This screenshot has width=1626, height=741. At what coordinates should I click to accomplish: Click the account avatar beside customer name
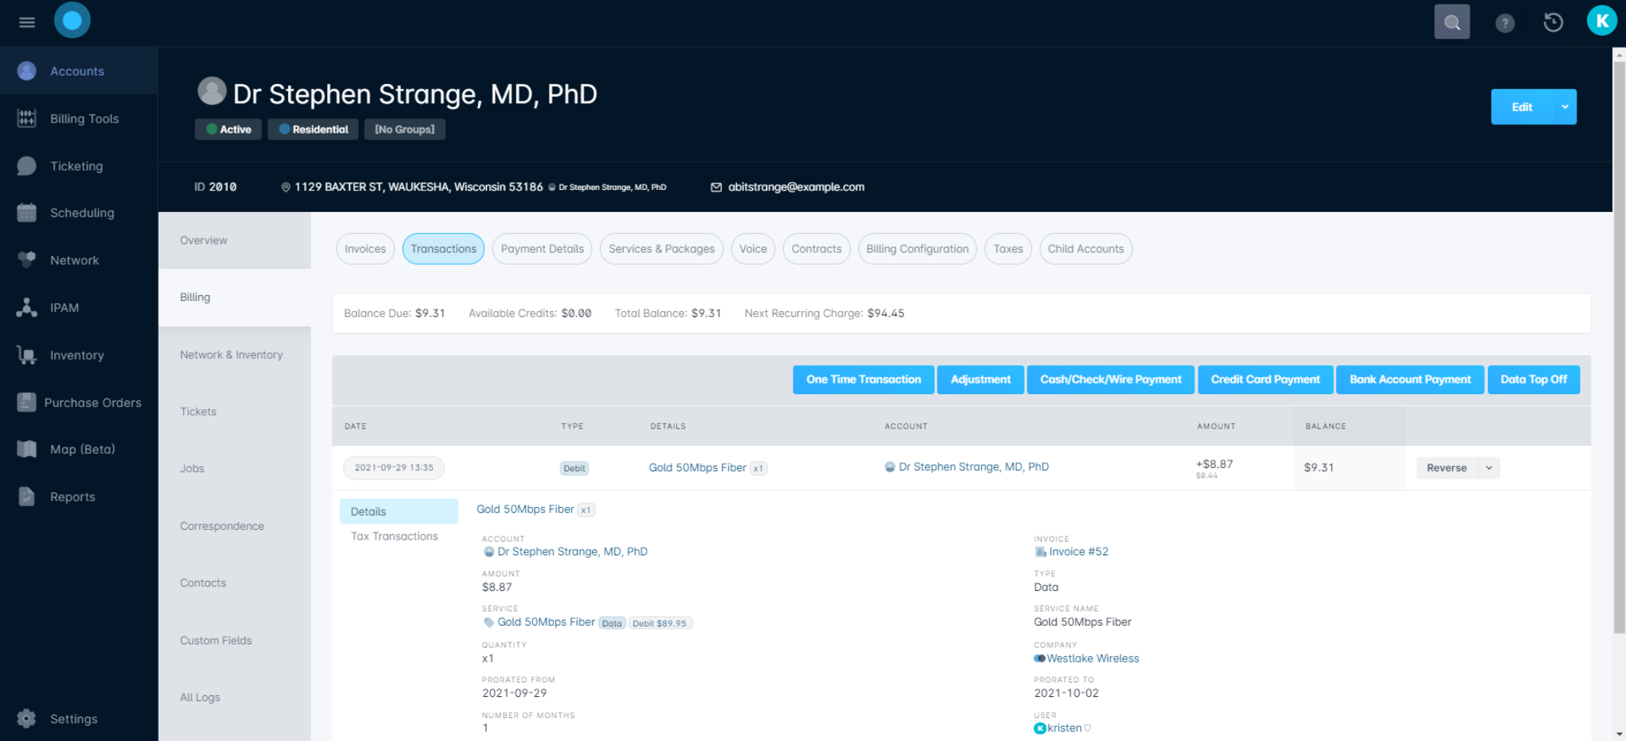coord(212,91)
